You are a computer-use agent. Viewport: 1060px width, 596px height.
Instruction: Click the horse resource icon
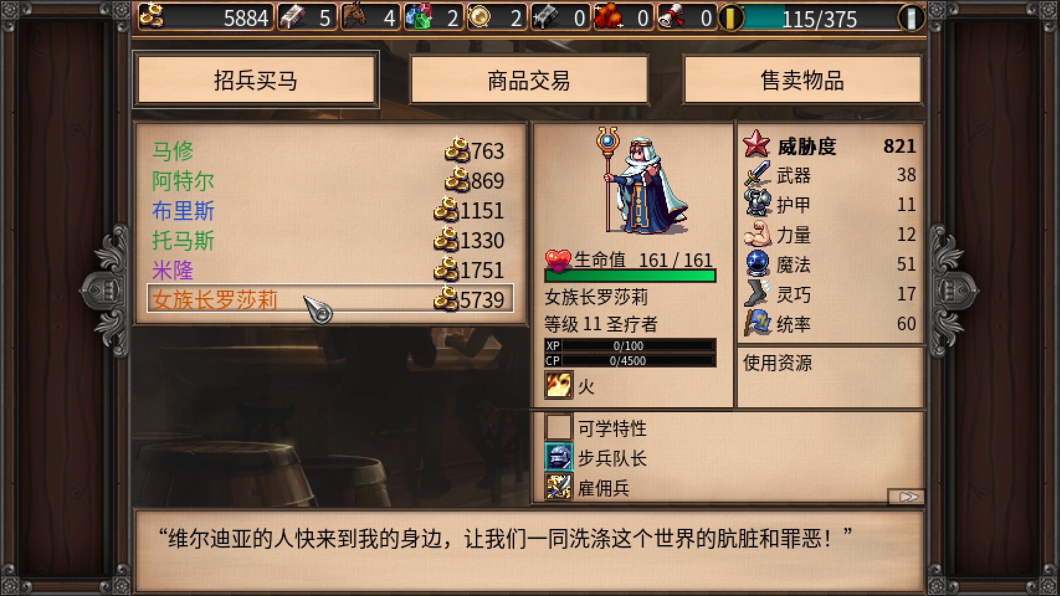(355, 17)
